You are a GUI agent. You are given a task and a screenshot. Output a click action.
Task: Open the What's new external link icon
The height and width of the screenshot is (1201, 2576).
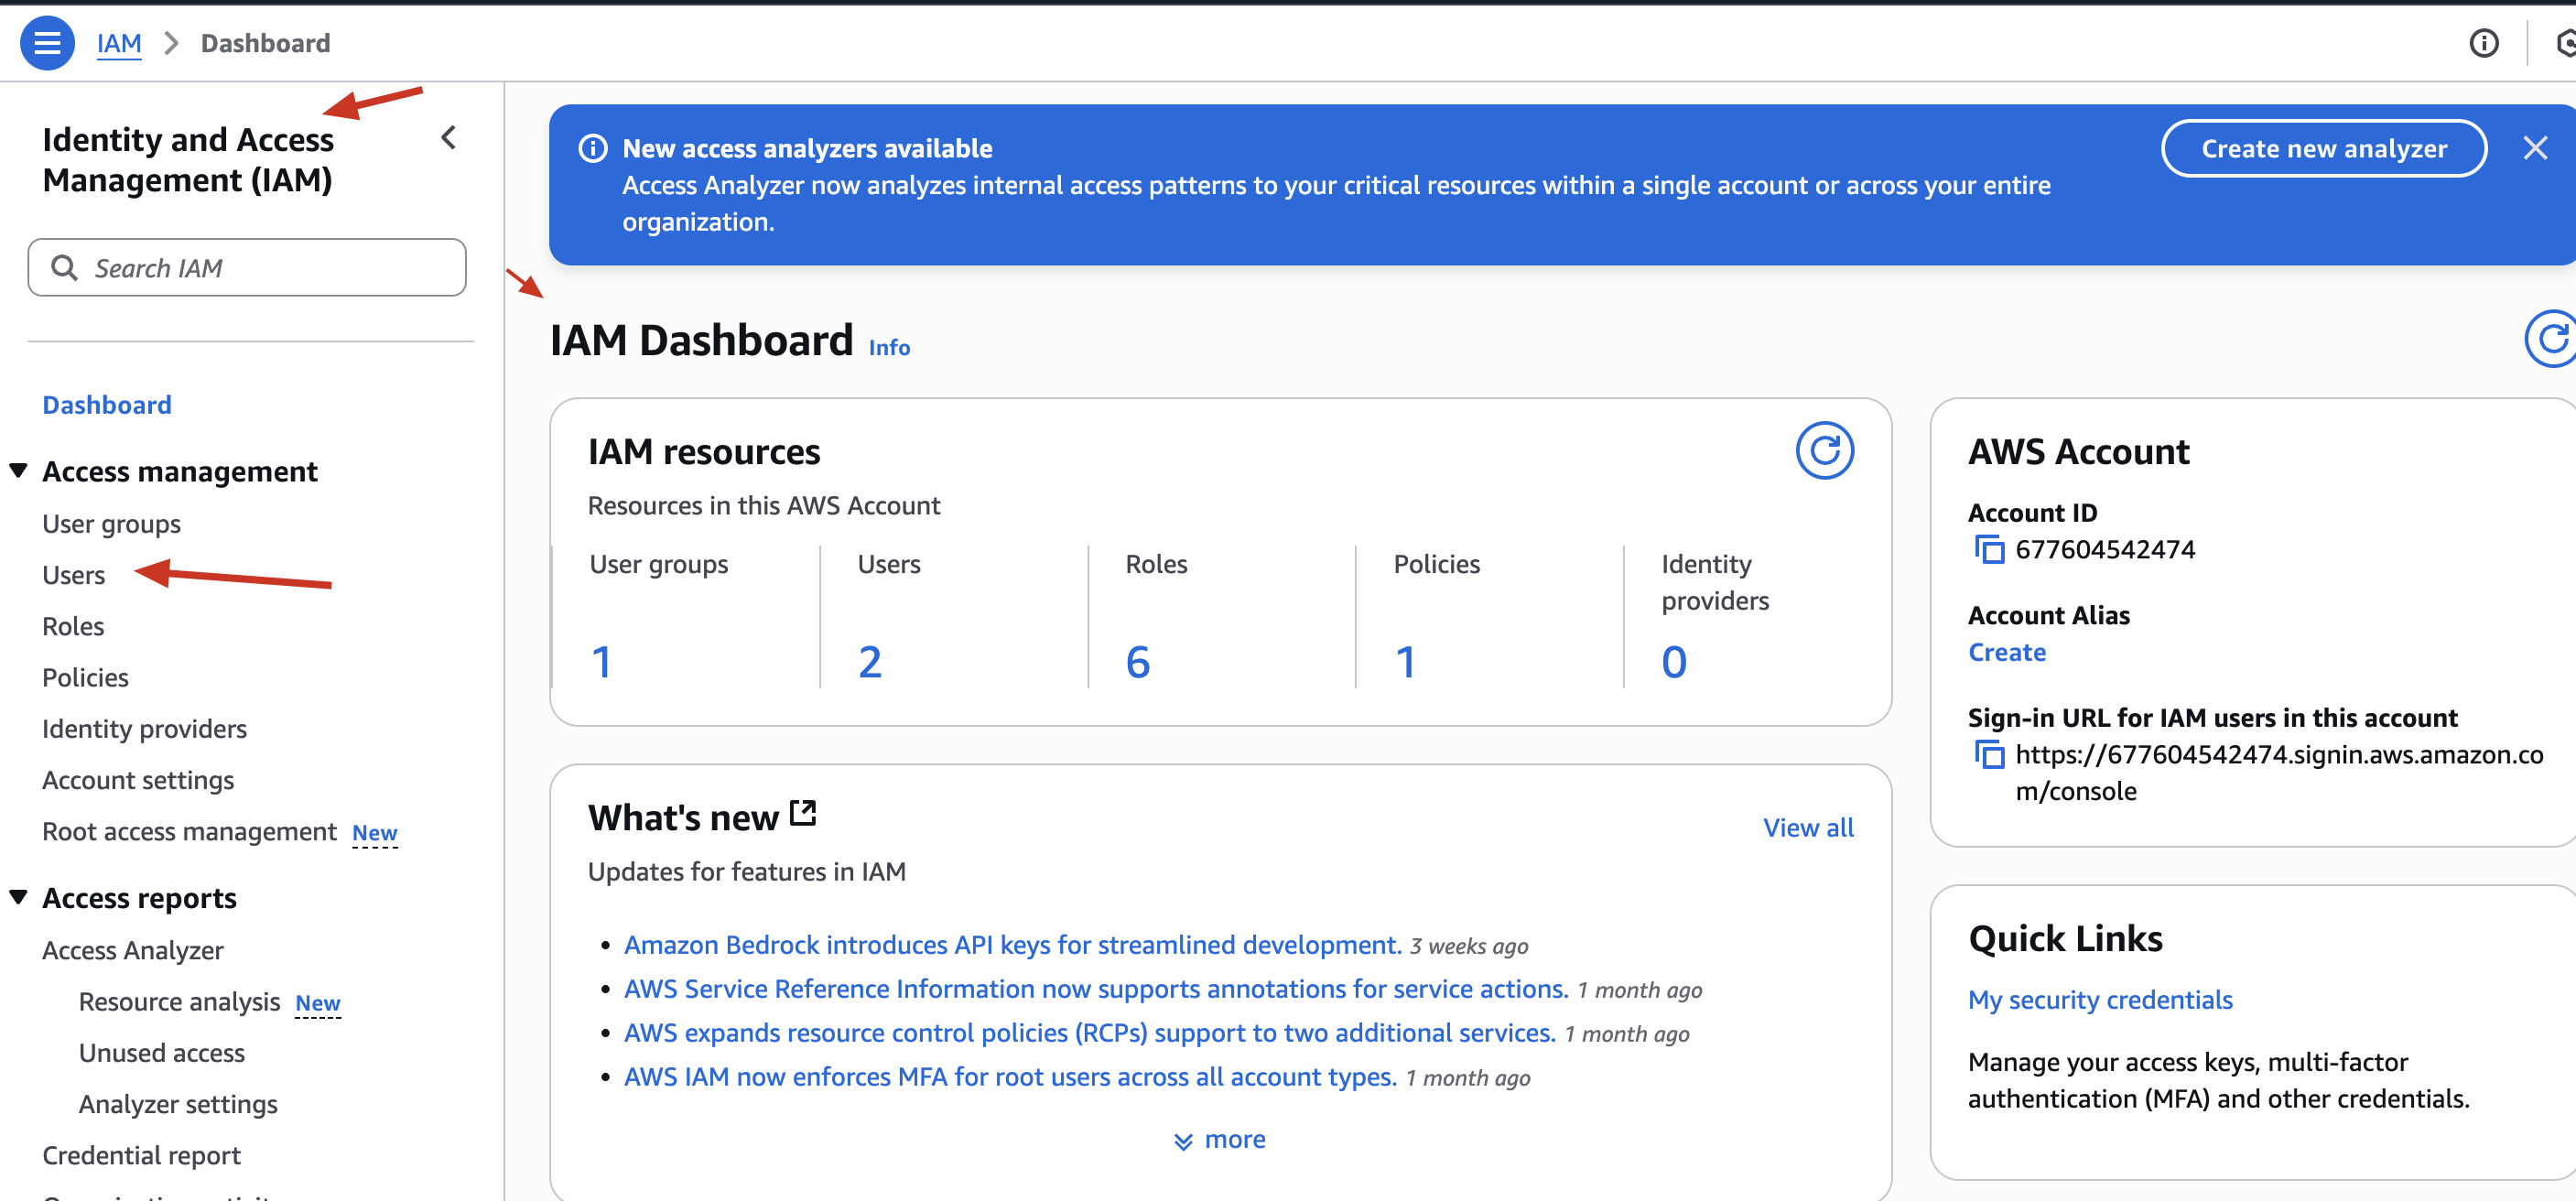point(803,814)
